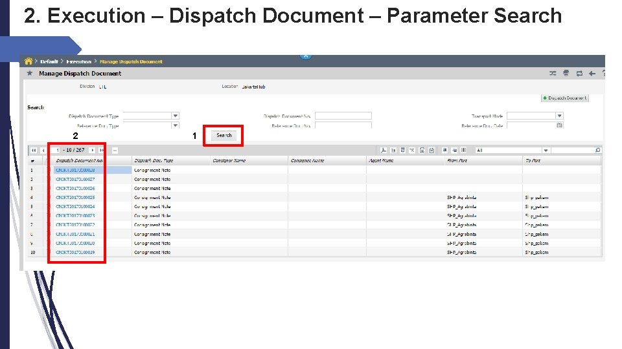Click the Dispatch Document No. input field
Screen dimensions: 622x349
(343, 116)
